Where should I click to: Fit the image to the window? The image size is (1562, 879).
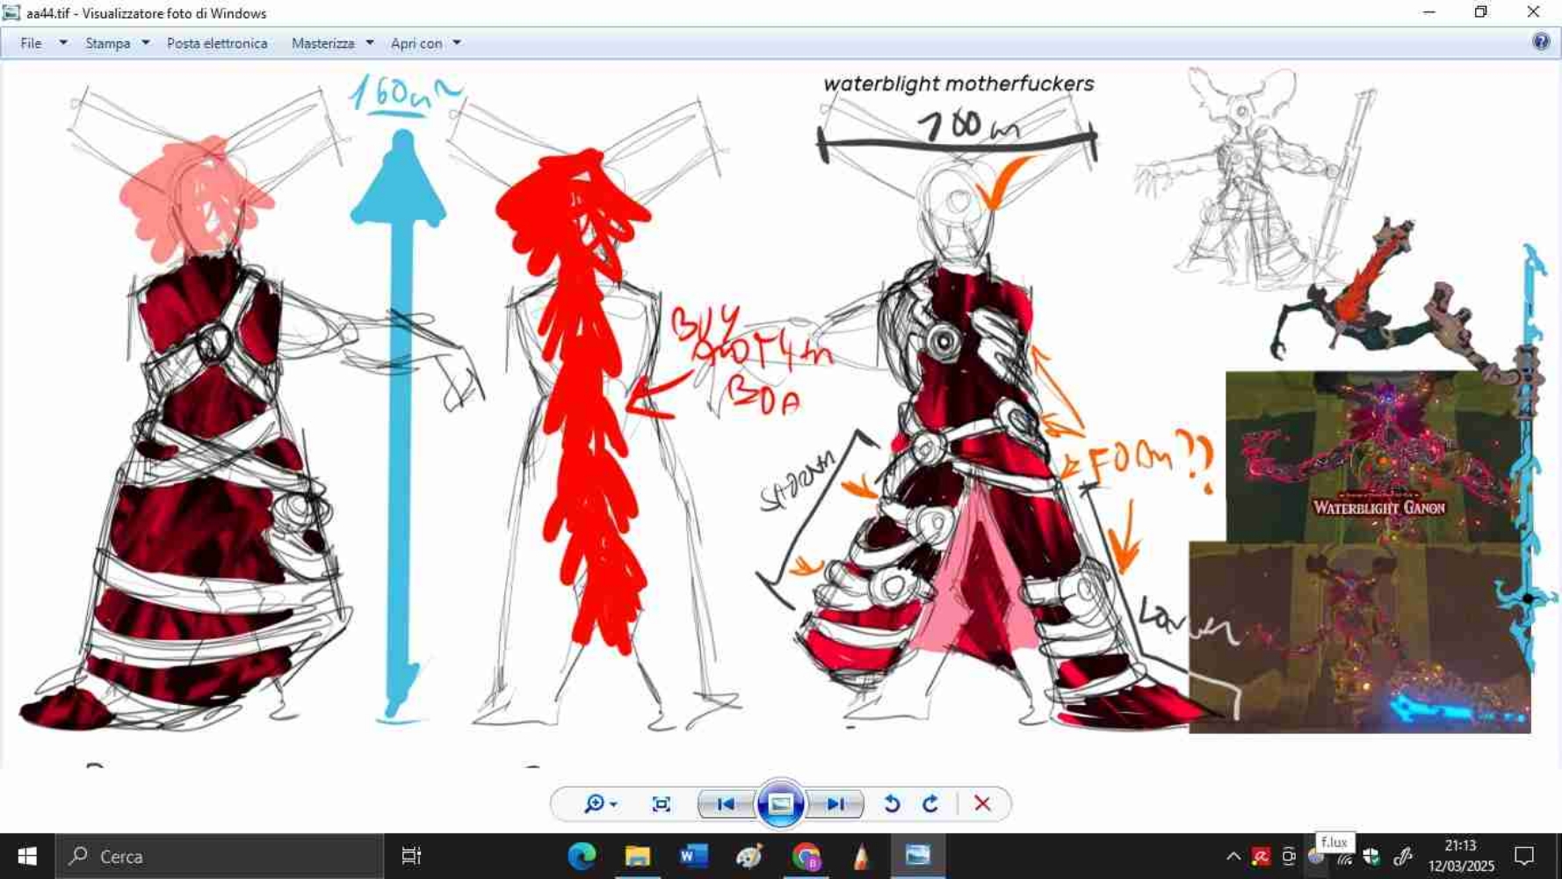click(660, 803)
